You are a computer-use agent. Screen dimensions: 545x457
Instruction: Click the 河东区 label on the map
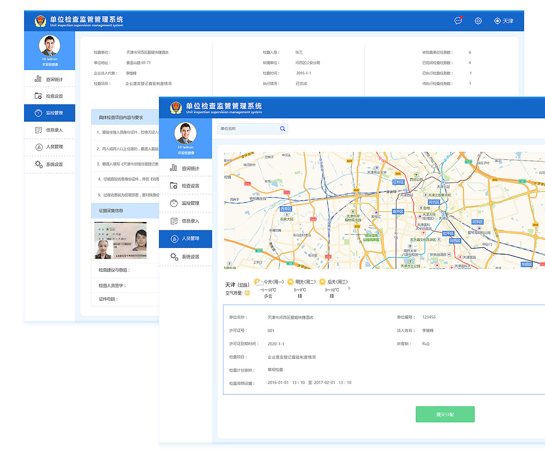pyautogui.click(x=477, y=222)
